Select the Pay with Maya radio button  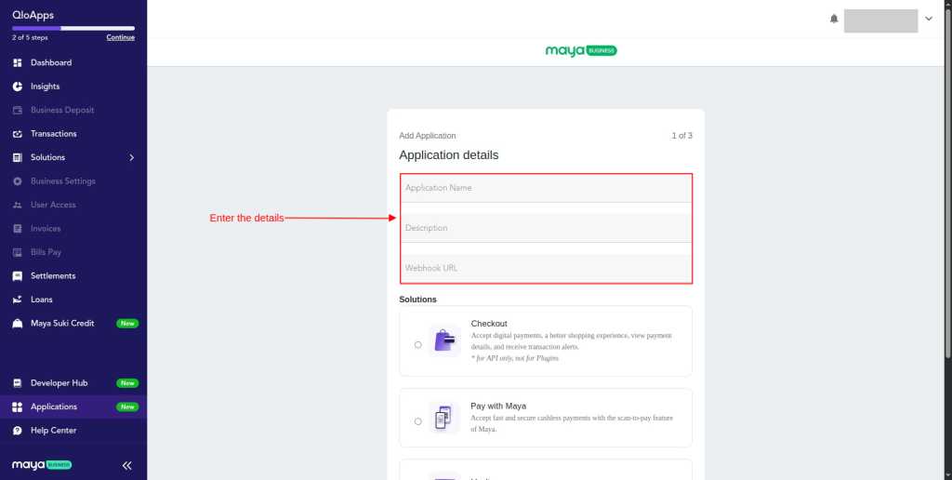(418, 421)
